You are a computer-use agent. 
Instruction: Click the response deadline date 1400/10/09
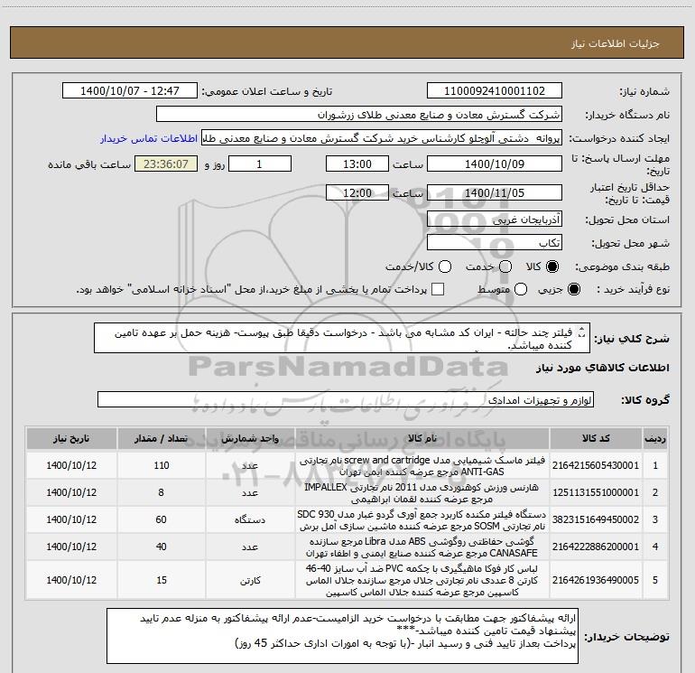[495, 164]
